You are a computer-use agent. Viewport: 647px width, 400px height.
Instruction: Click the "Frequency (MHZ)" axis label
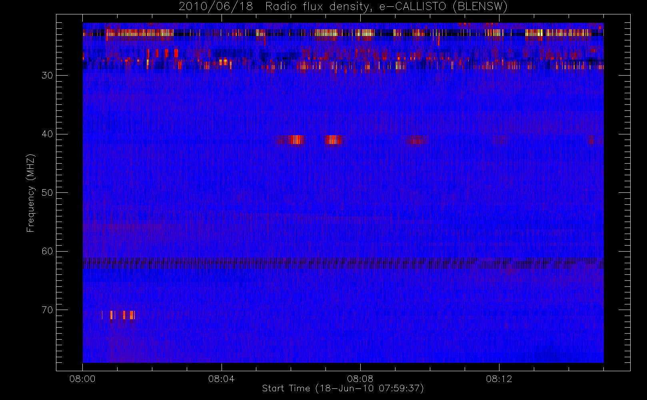(x=30, y=193)
